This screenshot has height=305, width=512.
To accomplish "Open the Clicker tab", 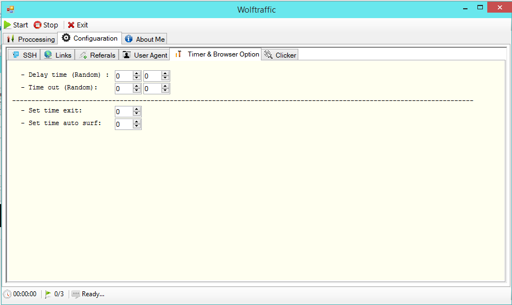I will point(280,55).
